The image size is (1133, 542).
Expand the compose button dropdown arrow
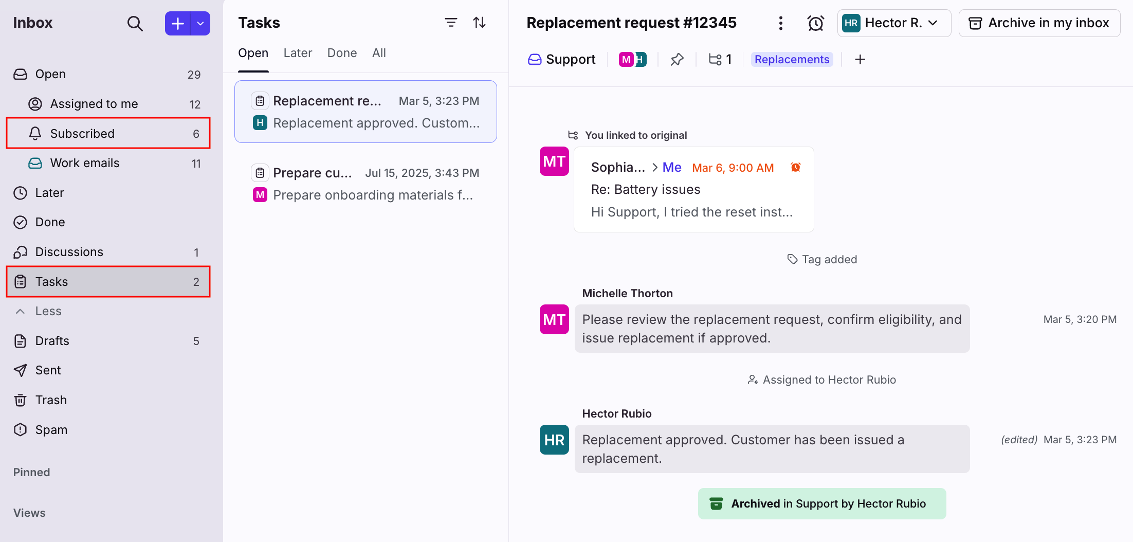tap(200, 24)
